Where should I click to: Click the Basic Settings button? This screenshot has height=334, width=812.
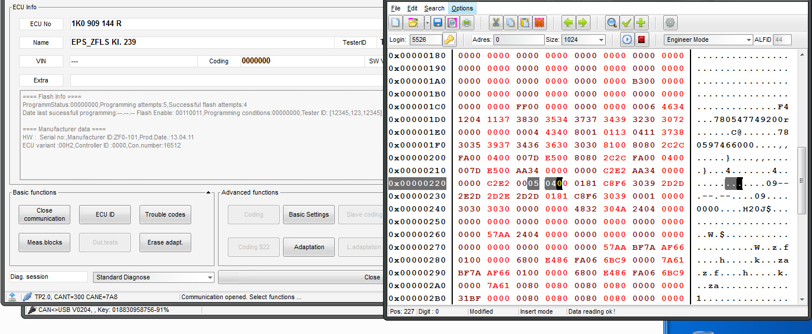[309, 214]
